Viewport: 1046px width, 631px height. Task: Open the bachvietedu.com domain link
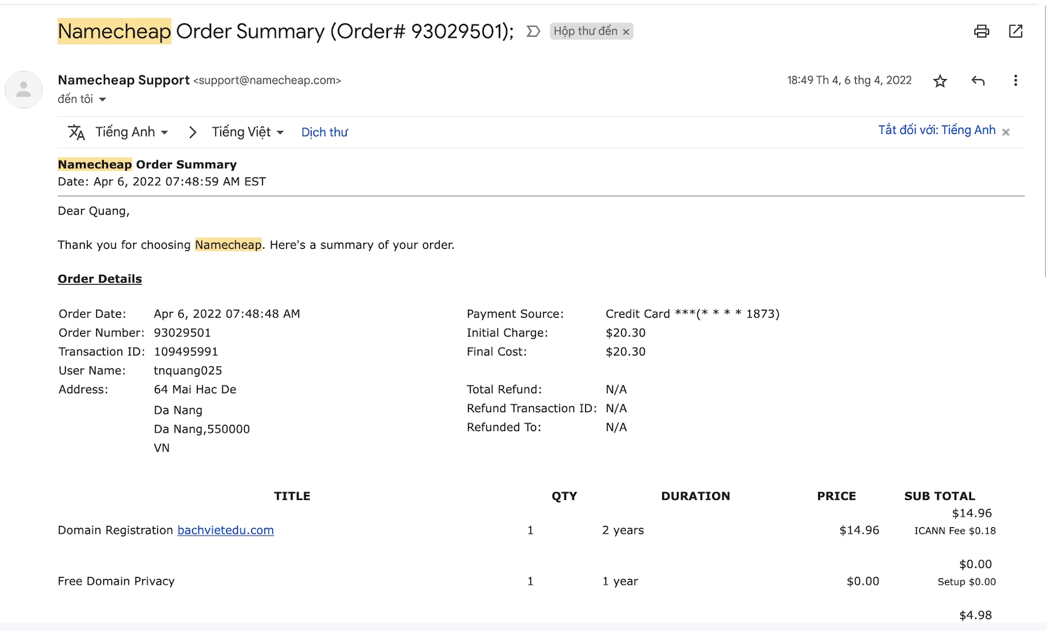point(225,530)
